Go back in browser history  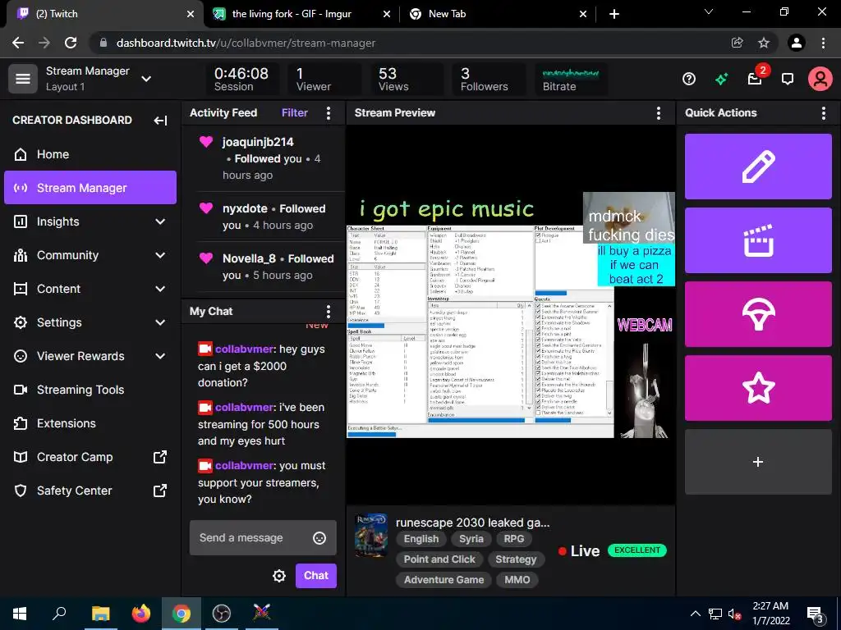18,43
